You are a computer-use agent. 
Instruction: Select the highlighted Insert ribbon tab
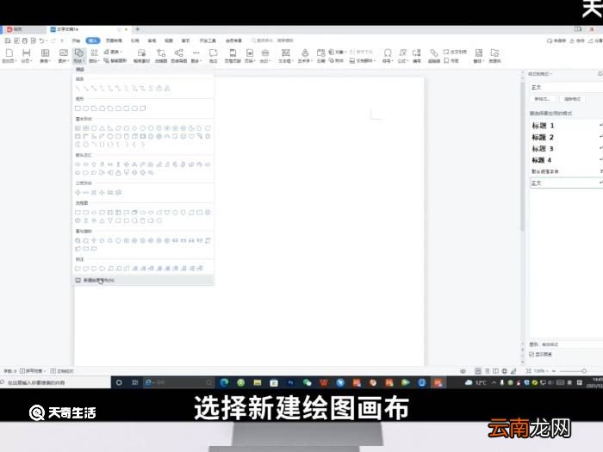click(93, 40)
